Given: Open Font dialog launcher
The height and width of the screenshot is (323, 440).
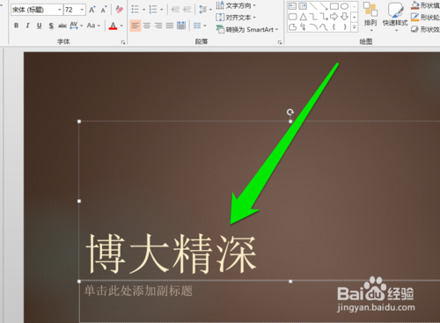Looking at the screenshot, I should (123, 42).
